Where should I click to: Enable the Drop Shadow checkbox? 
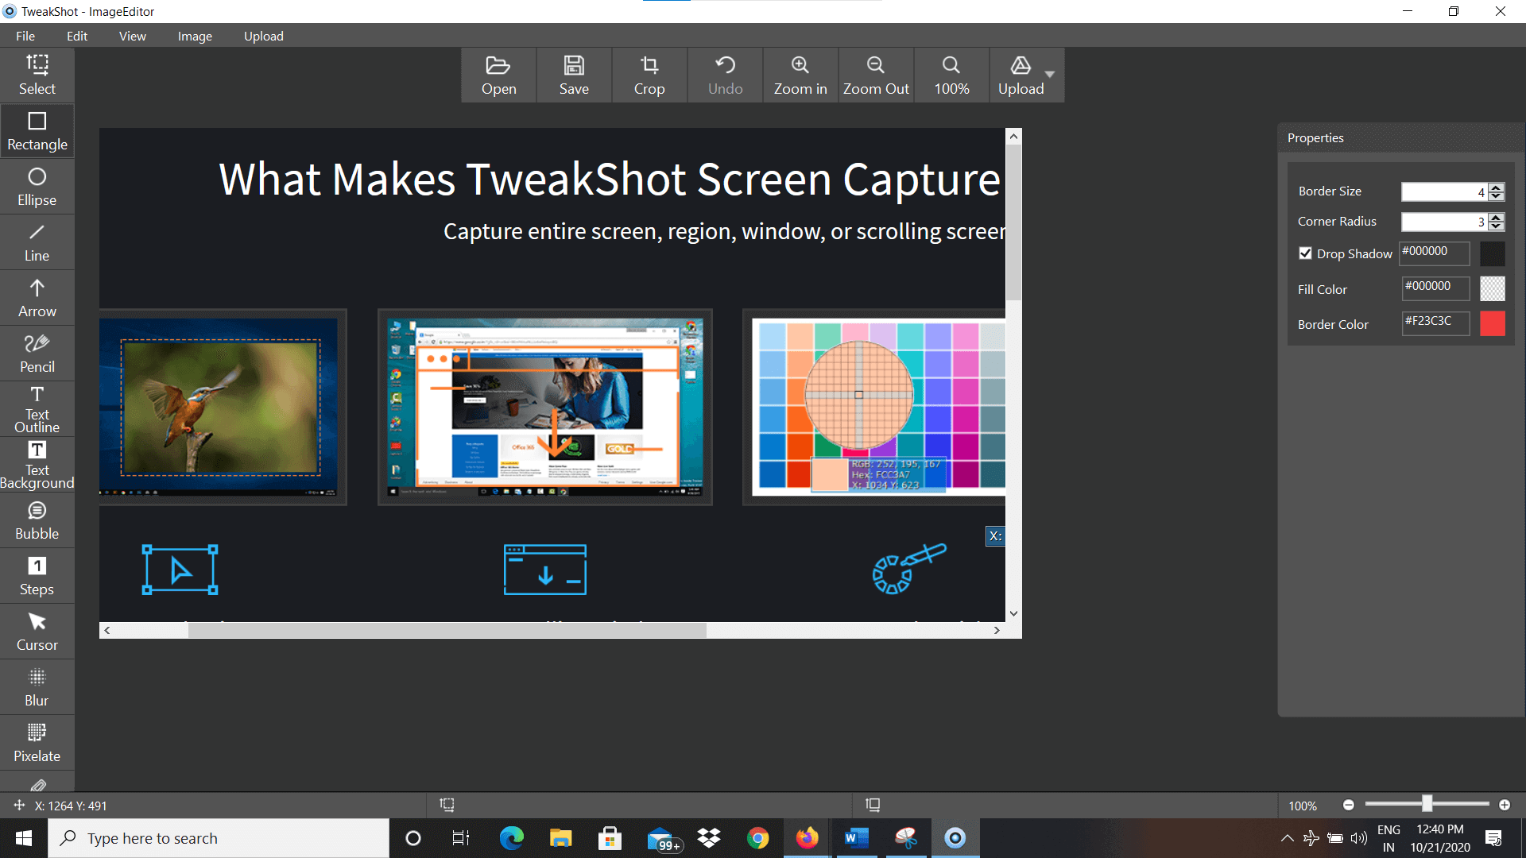click(1305, 253)
